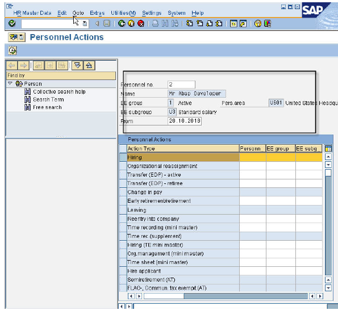The image size is (338, 310).
Task: Click the EE group column header
Action: [x=281, y=148]
